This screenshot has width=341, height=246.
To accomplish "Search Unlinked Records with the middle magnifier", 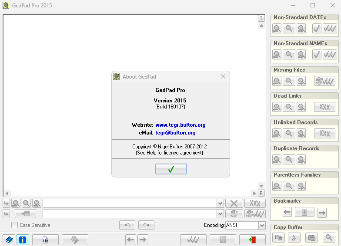I will coord(289,134).
